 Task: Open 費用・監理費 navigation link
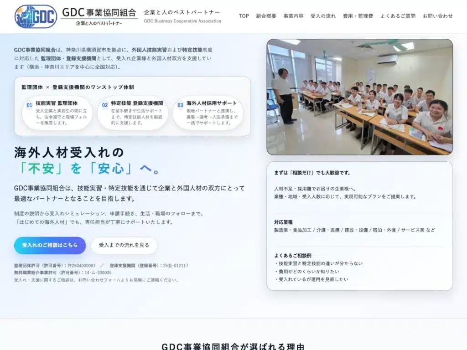pos(358,16)
